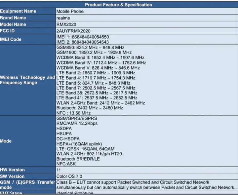Click the 'IMEI 1: 868484040054550' line

point(83,37)
